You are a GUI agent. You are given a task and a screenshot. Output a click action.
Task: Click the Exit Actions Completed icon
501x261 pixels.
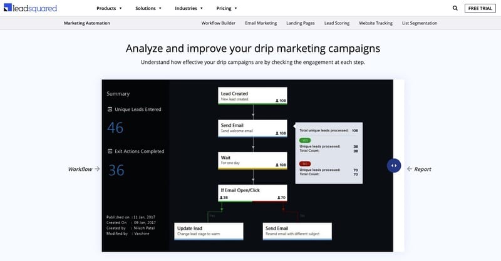click(110, 151)
